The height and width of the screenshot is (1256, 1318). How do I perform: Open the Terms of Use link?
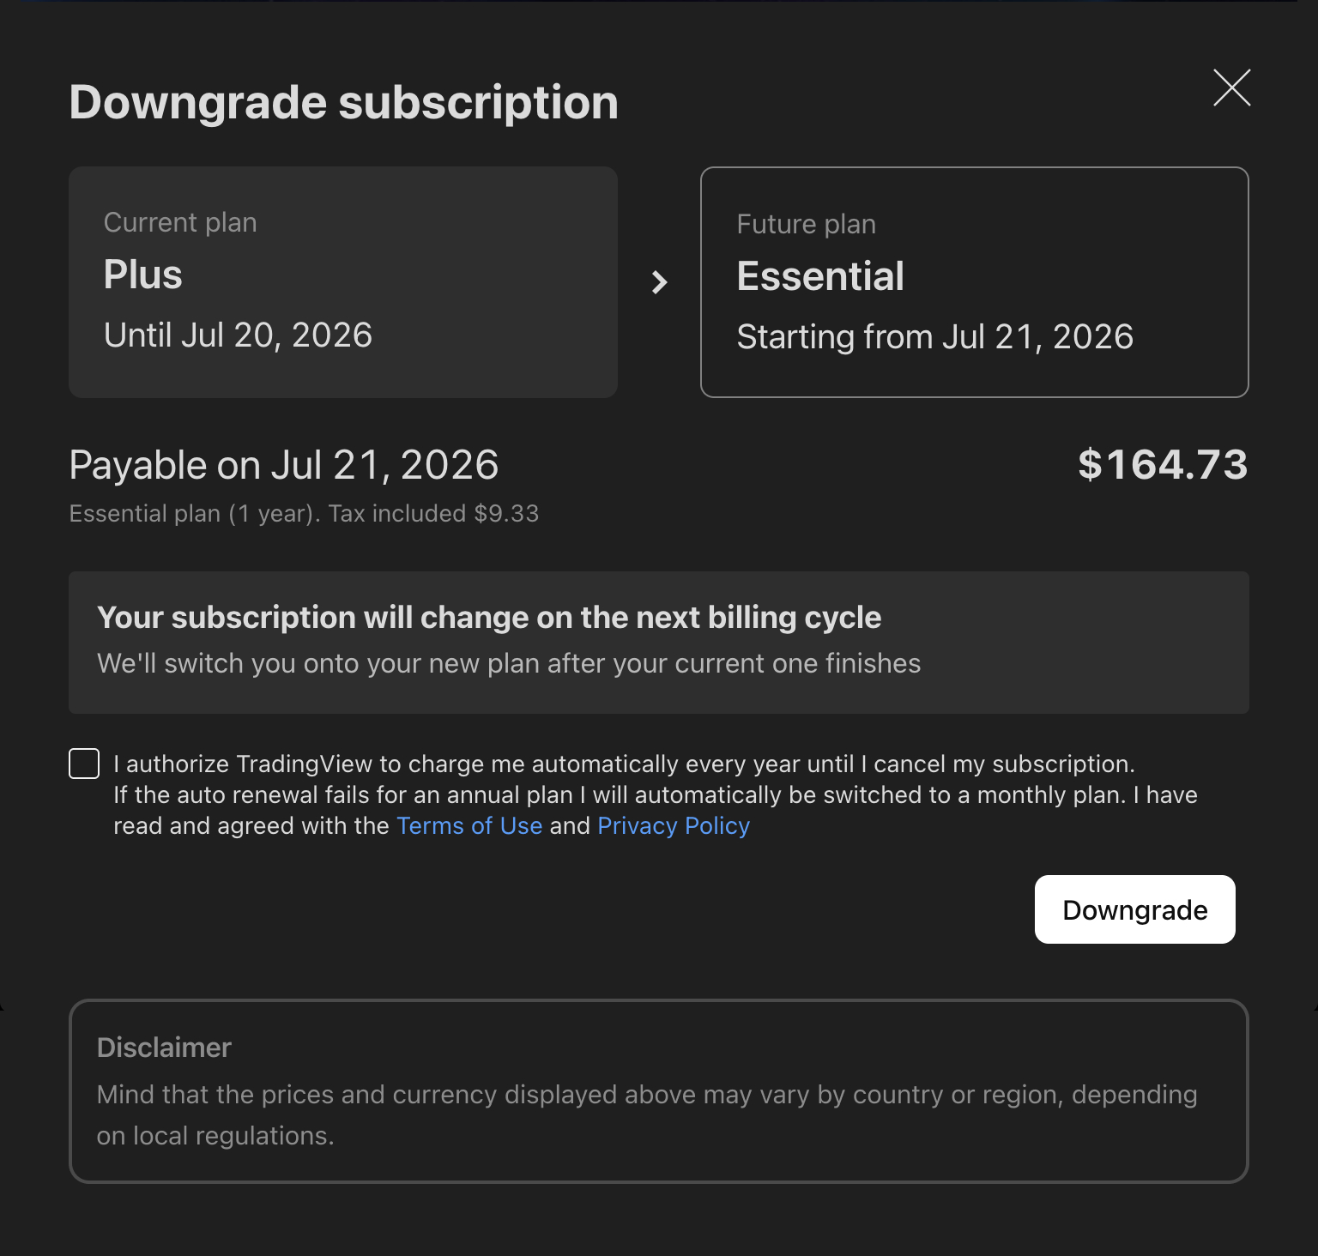(469, 825)
